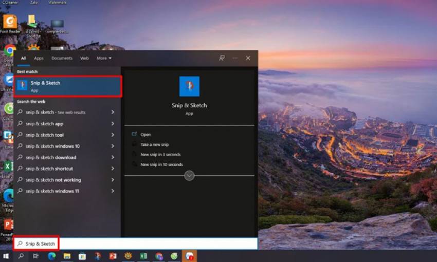Open Snip & Sketch from the taskbar

click(98, 256)
